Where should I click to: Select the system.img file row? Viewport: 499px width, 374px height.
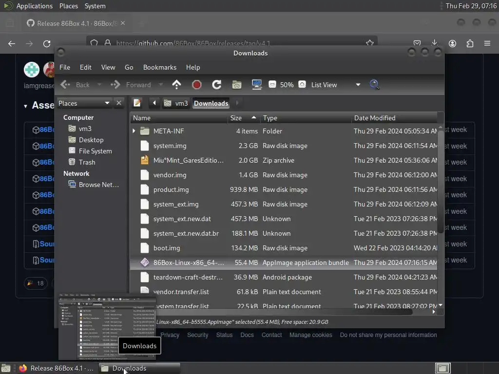point(284,146)
